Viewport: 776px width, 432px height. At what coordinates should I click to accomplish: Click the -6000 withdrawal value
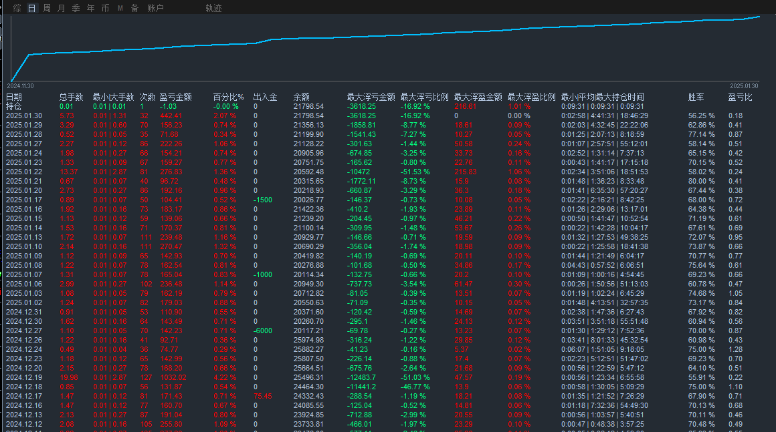tap(263, 331)
